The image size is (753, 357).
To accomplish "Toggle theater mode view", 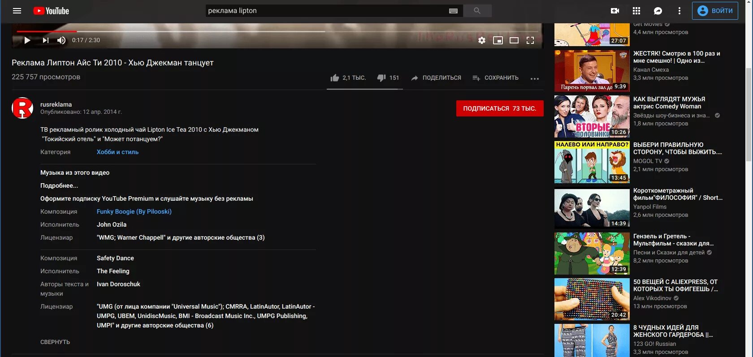I will click(514, 40).
